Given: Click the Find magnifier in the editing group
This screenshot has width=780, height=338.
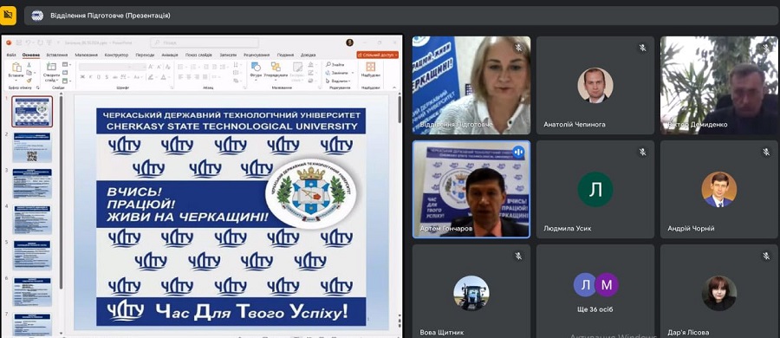Looking at the screenshot, I should click(x=328, y=65).
